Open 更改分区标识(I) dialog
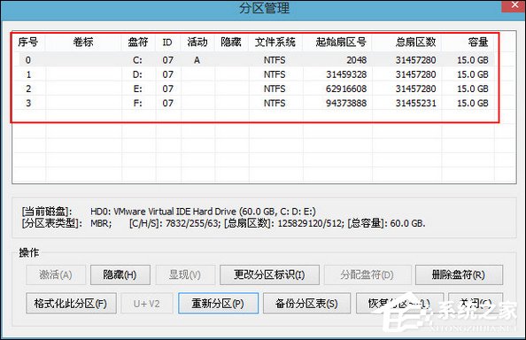 [x=269, y=275]
